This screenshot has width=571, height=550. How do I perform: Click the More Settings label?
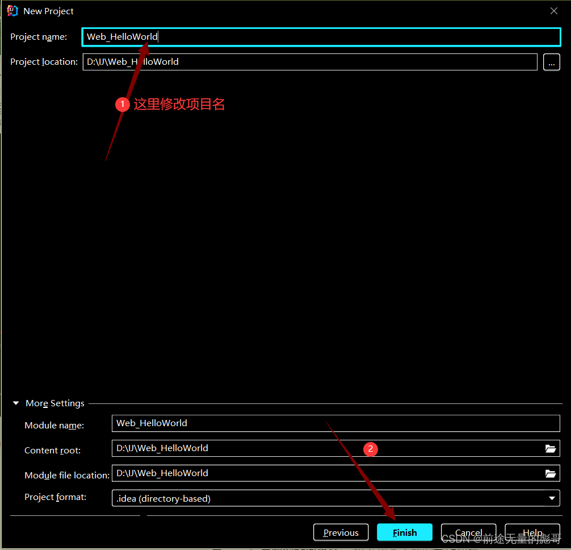[55, 403]
